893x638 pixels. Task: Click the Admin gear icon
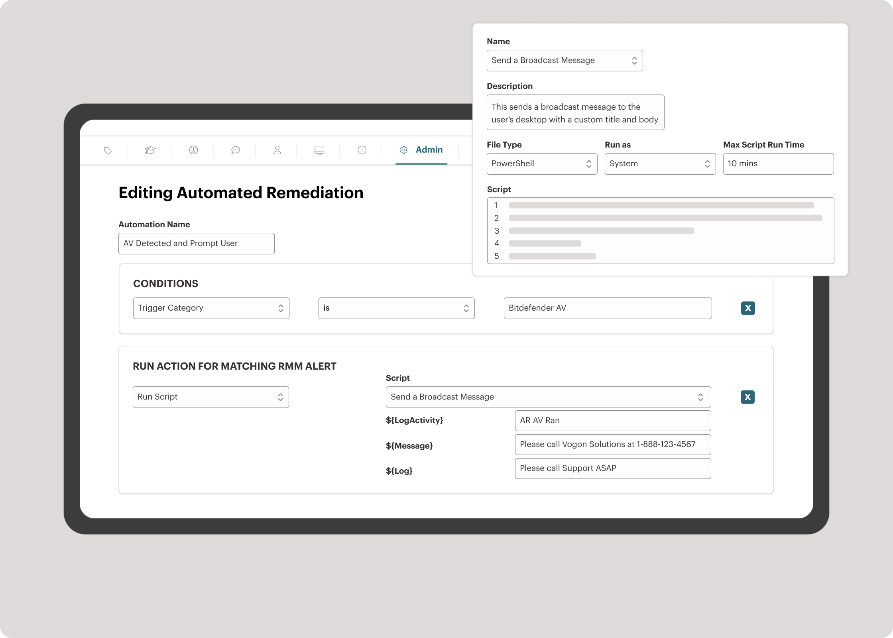[404, 150]
